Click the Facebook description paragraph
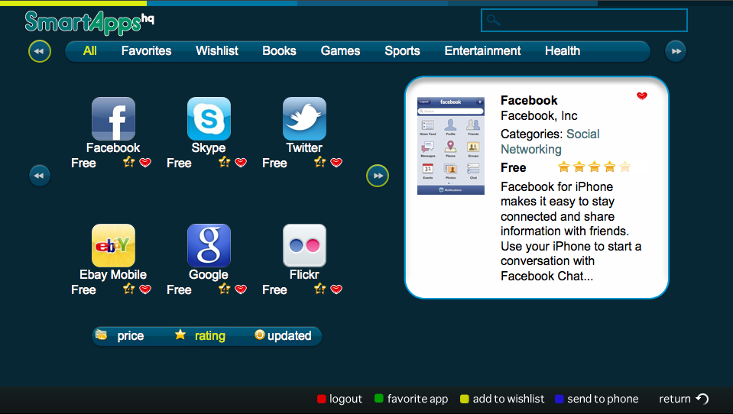The width and height of the screenshot is (733, 414). (x=571, y=231)
